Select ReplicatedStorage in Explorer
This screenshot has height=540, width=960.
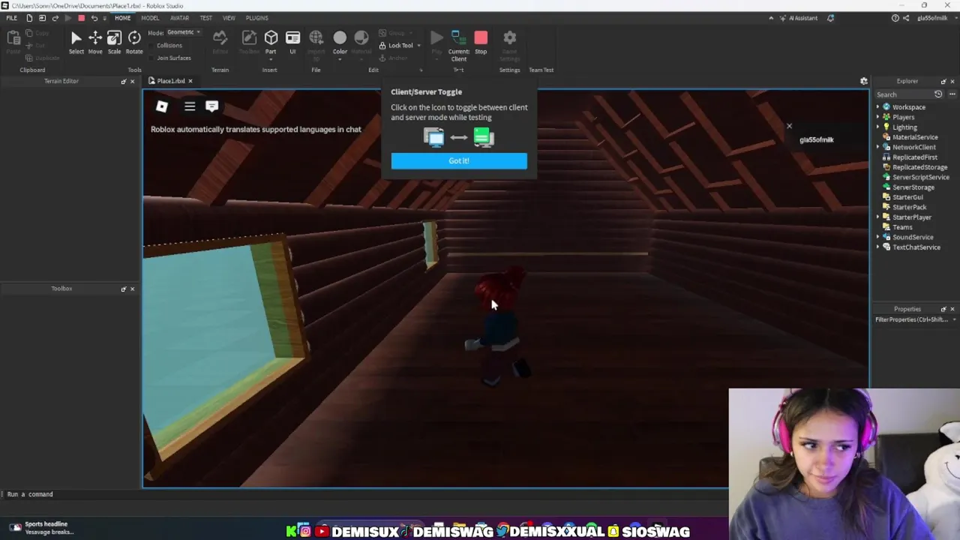[919, 167]
